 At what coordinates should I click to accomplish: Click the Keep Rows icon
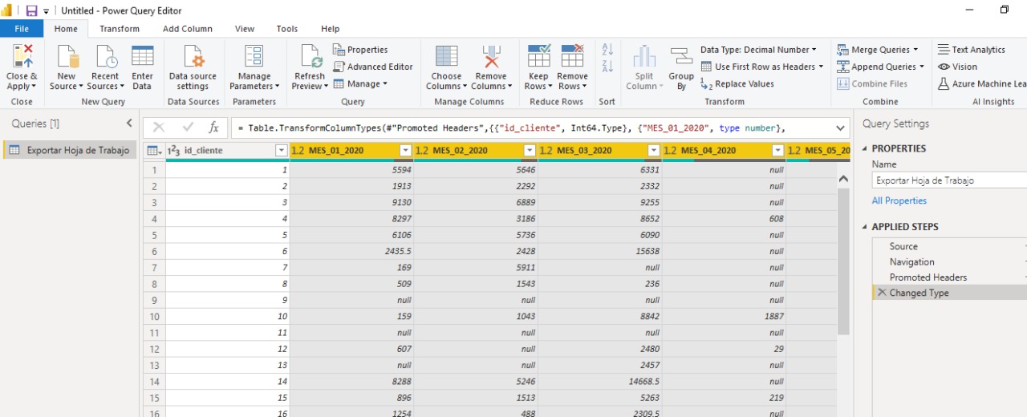pyautogui.click(x=538, y=56)
